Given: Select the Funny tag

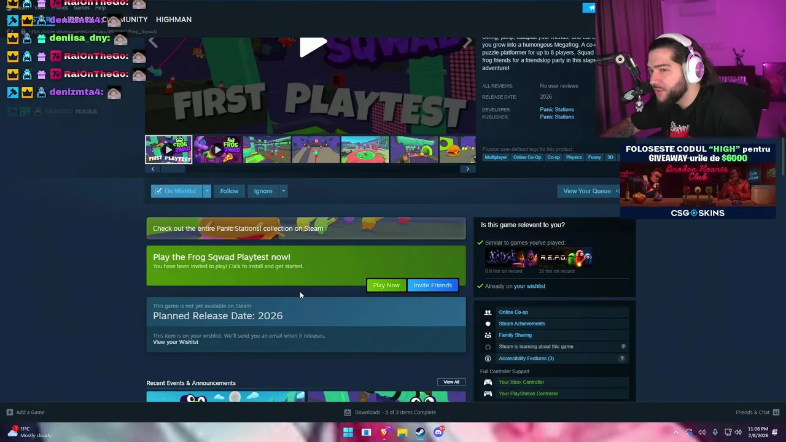Looking at the screenshot, I should (x=594, y=157).
